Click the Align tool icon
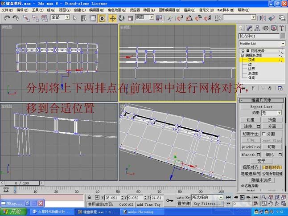 tap(272, 18)
